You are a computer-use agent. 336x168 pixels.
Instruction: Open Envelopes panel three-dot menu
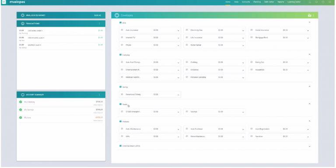tap(313, 15)
